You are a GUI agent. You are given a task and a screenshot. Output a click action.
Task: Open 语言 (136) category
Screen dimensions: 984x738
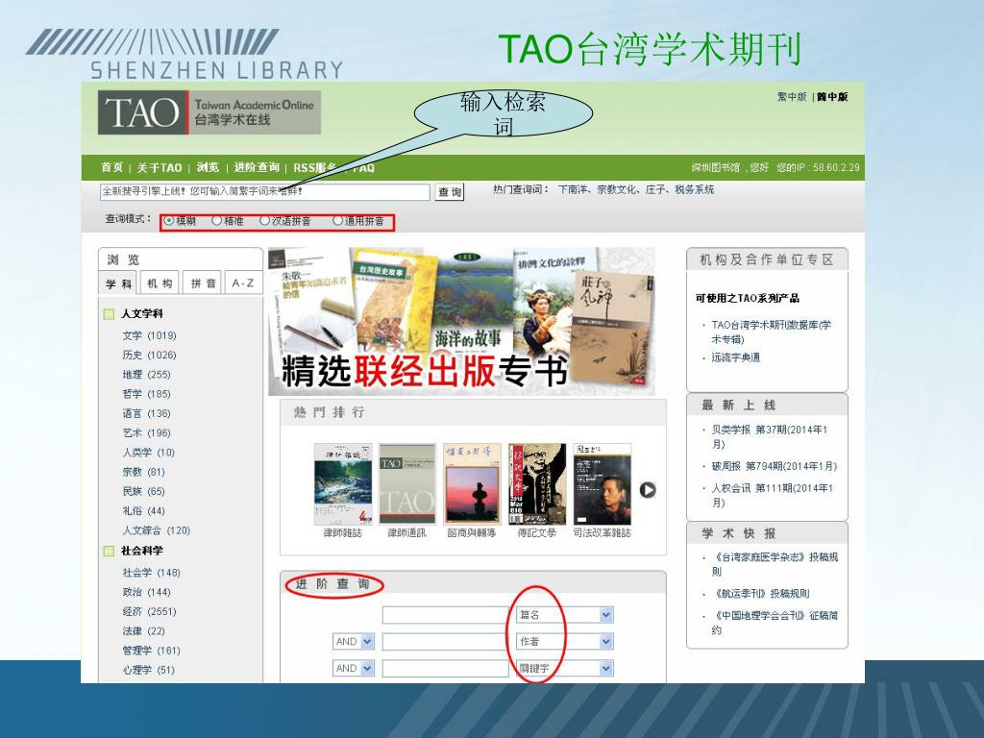point(146,413)
